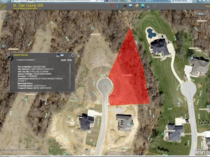The height and width of the screenshot is (157, 210).
Task: Open the layer list icon in toolbar
Action: [x=155, y=6]
